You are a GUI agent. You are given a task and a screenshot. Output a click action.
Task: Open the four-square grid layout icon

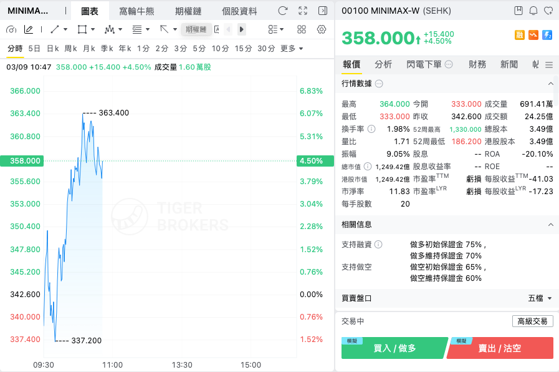click(x=302, y=29)
